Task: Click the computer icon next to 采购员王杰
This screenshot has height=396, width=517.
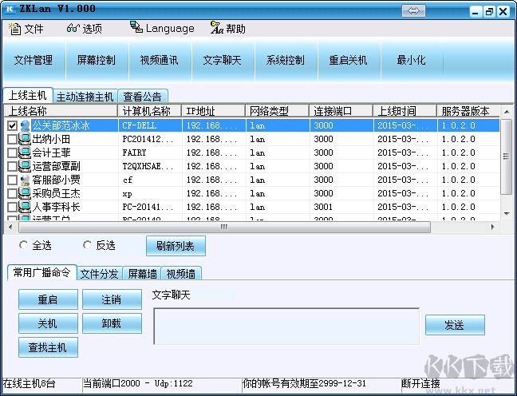Action: (x=24, y=194)
